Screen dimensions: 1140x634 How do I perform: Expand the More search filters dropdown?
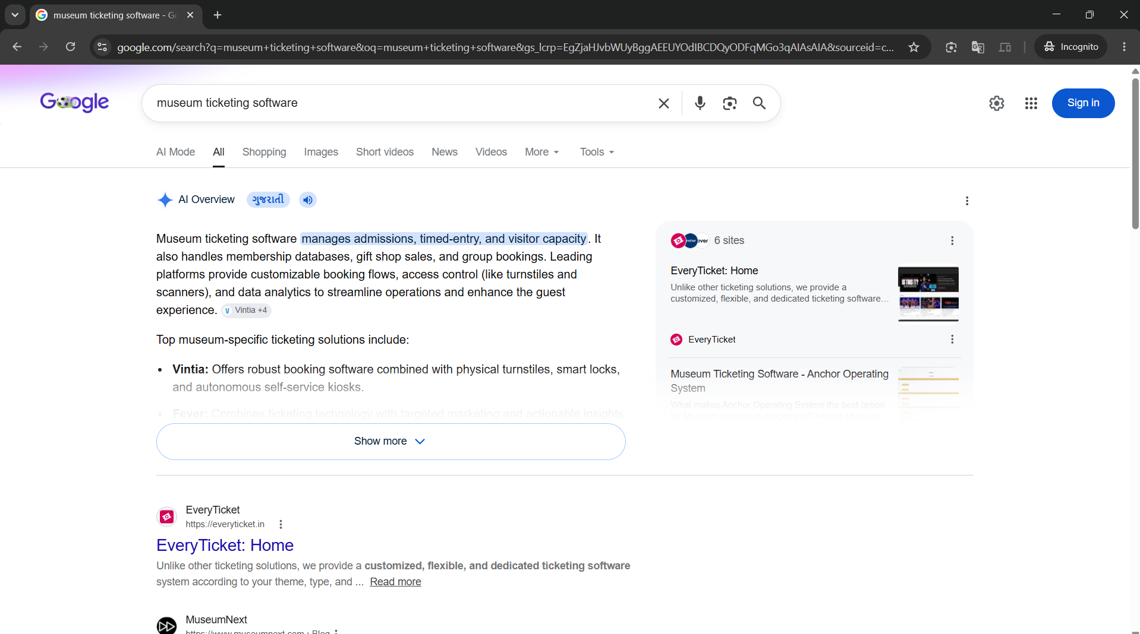542,152
